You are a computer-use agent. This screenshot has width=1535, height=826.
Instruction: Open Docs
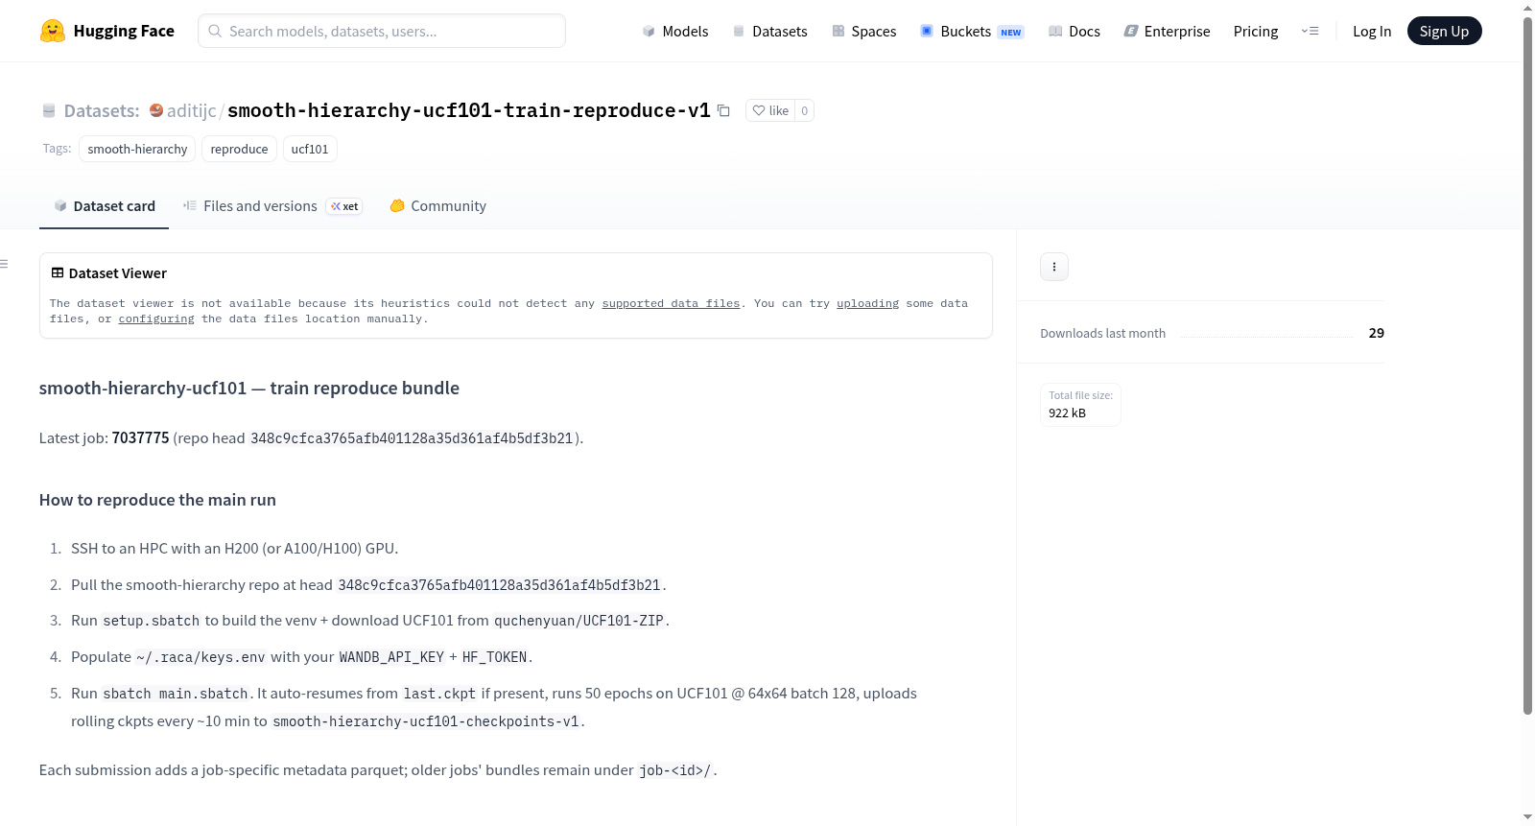(x=1074, y=32)
